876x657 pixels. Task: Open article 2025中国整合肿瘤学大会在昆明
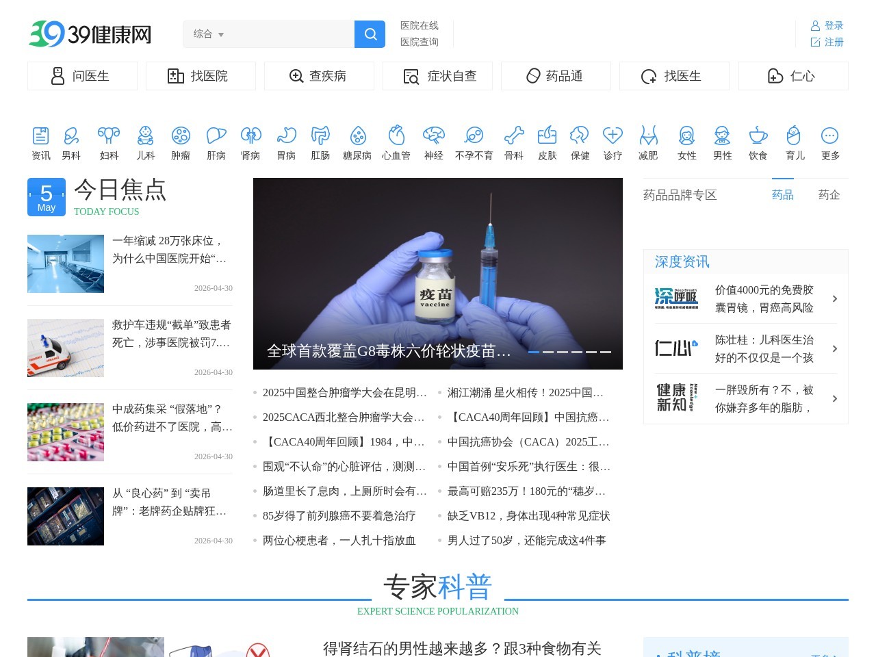344,393
